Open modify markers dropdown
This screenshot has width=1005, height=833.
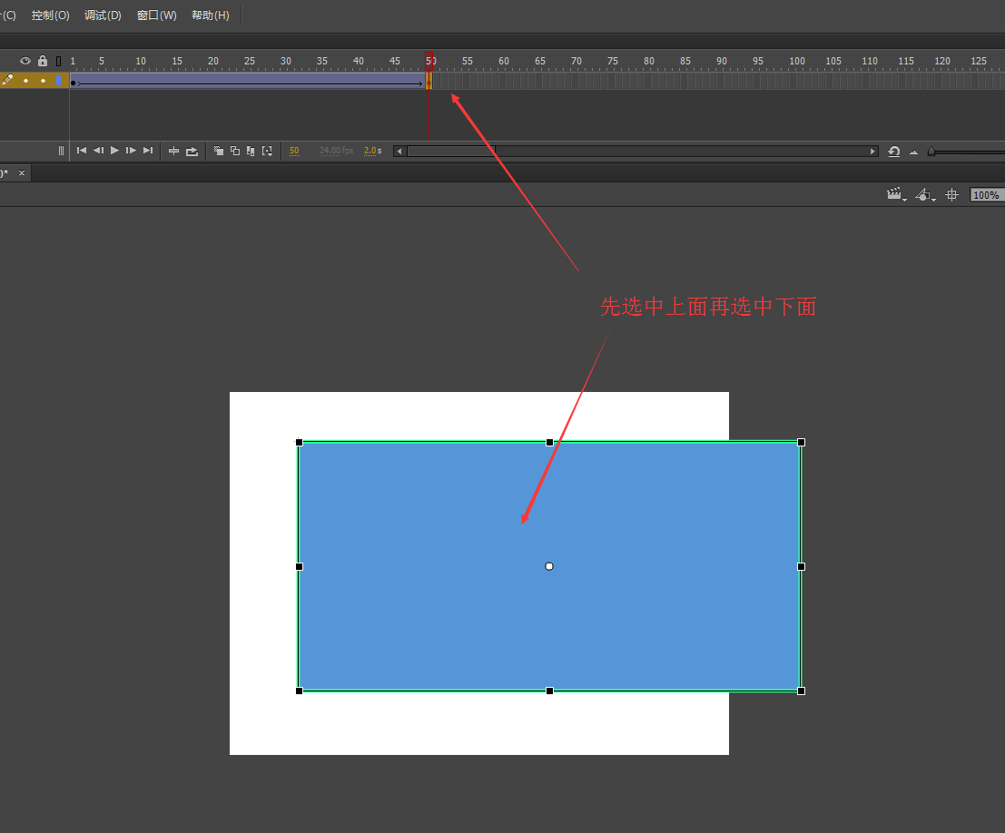tap(267, 152)
